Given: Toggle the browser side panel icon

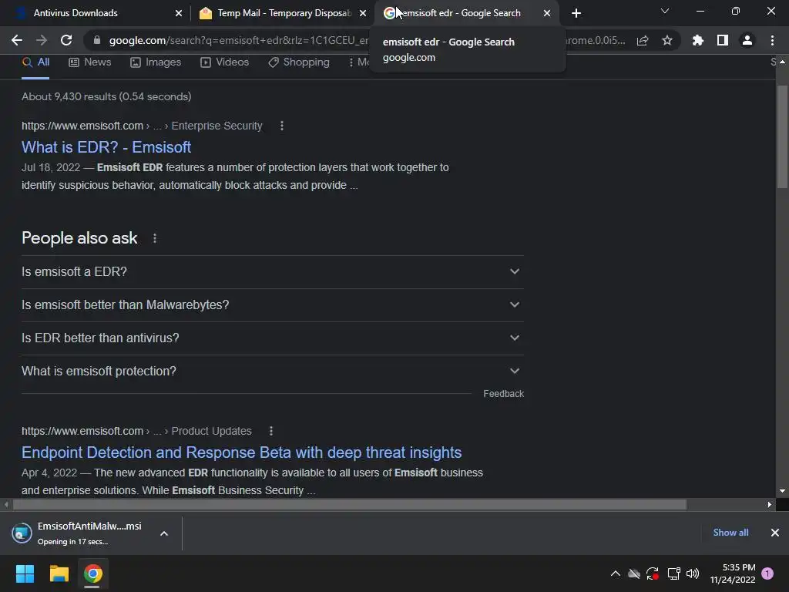Looking at the screenshot, I should point(723,40).
